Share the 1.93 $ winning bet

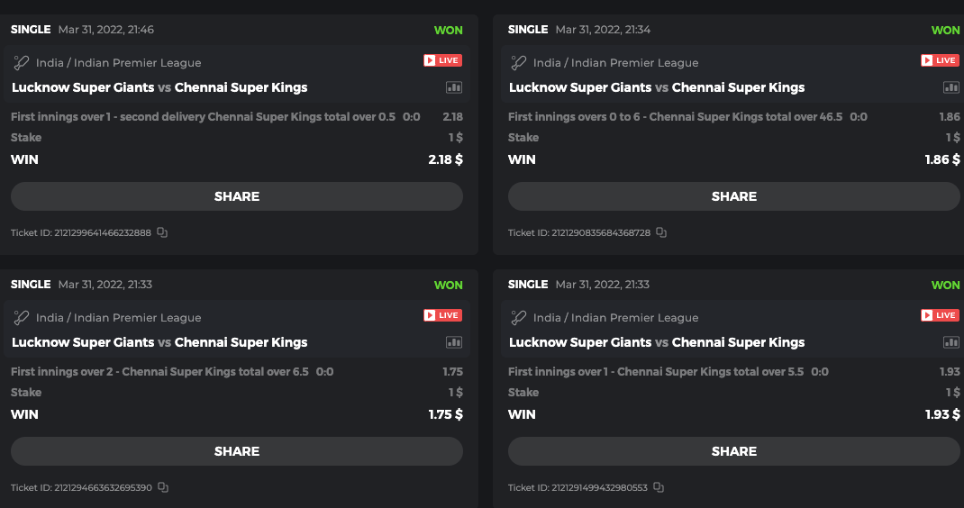(x=734, y=451)
